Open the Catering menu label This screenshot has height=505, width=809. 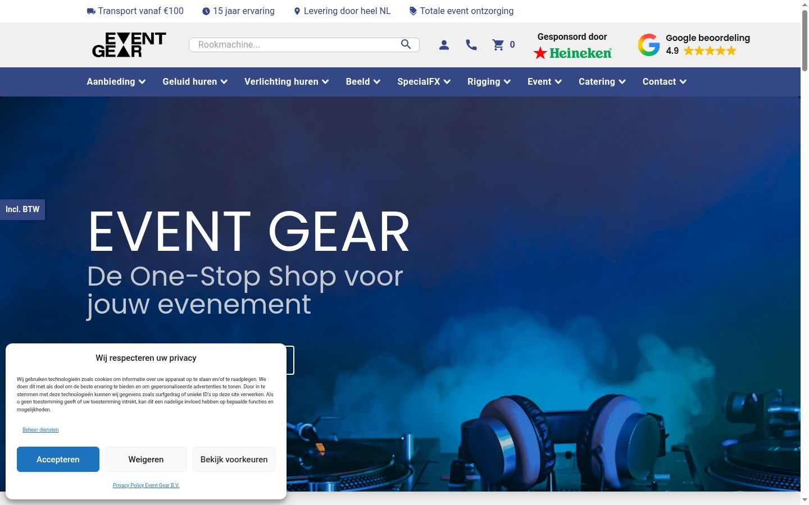pos(597,82)
